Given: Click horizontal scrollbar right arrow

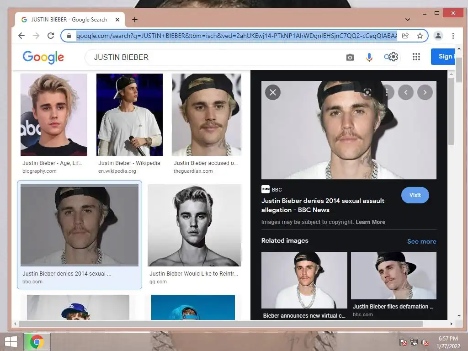Looking at the screenshot, I should click(x=451, y=324).
